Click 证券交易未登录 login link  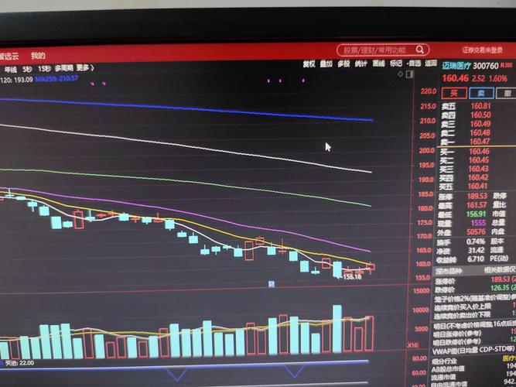[482, 50]
